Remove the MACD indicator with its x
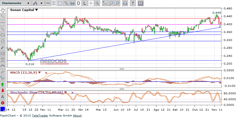 [x=46, y=73]
